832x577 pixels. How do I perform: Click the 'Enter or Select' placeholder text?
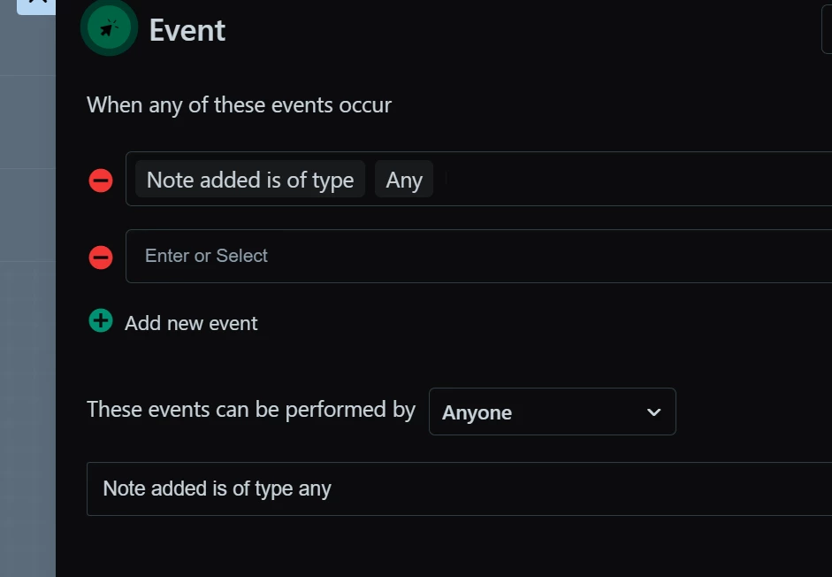[206, 256]
